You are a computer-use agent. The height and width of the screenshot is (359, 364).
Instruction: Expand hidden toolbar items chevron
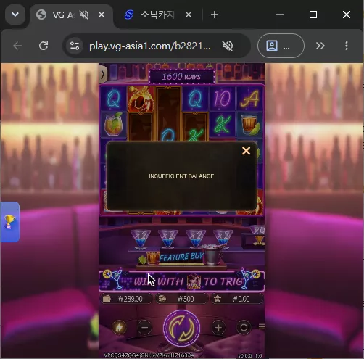(x=320, y=46)
